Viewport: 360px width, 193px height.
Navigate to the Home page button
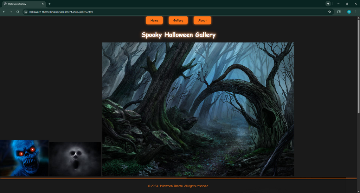click(x=154, y=20)
